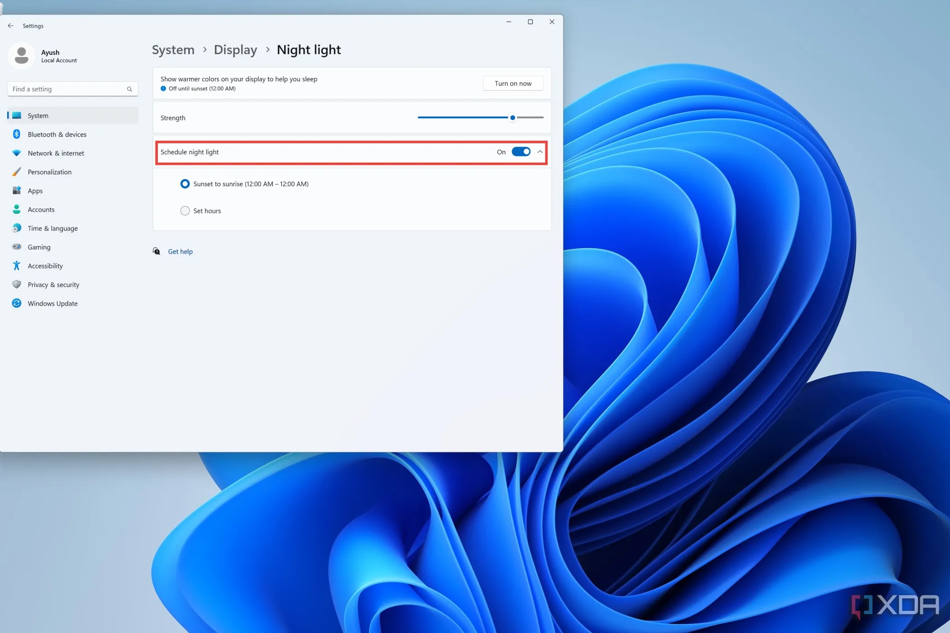
Task: Disable the Schedule night light toggle
Action: pos(521,152)
